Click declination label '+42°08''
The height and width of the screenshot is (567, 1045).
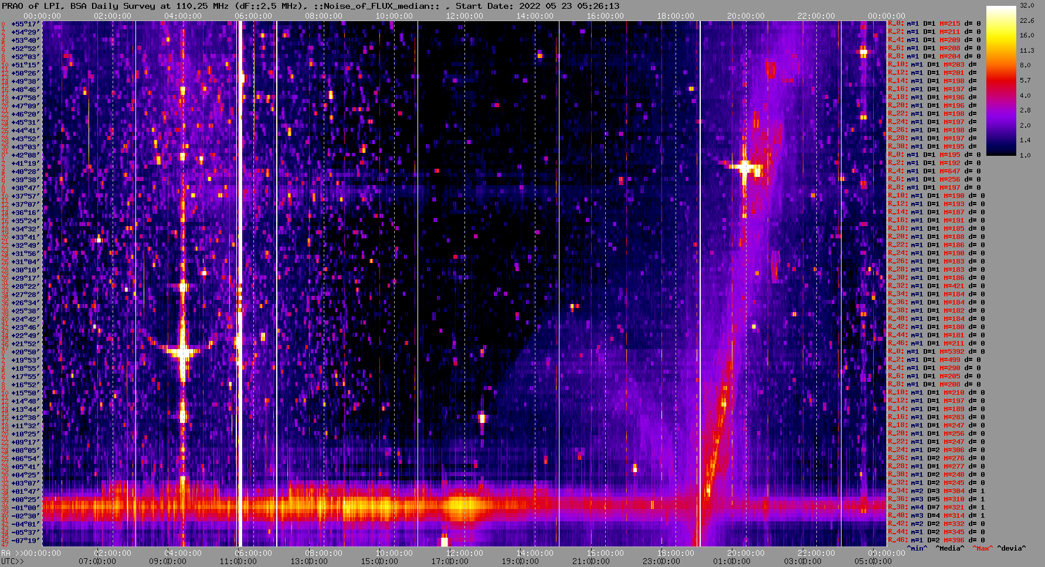[x=25, y=155]
